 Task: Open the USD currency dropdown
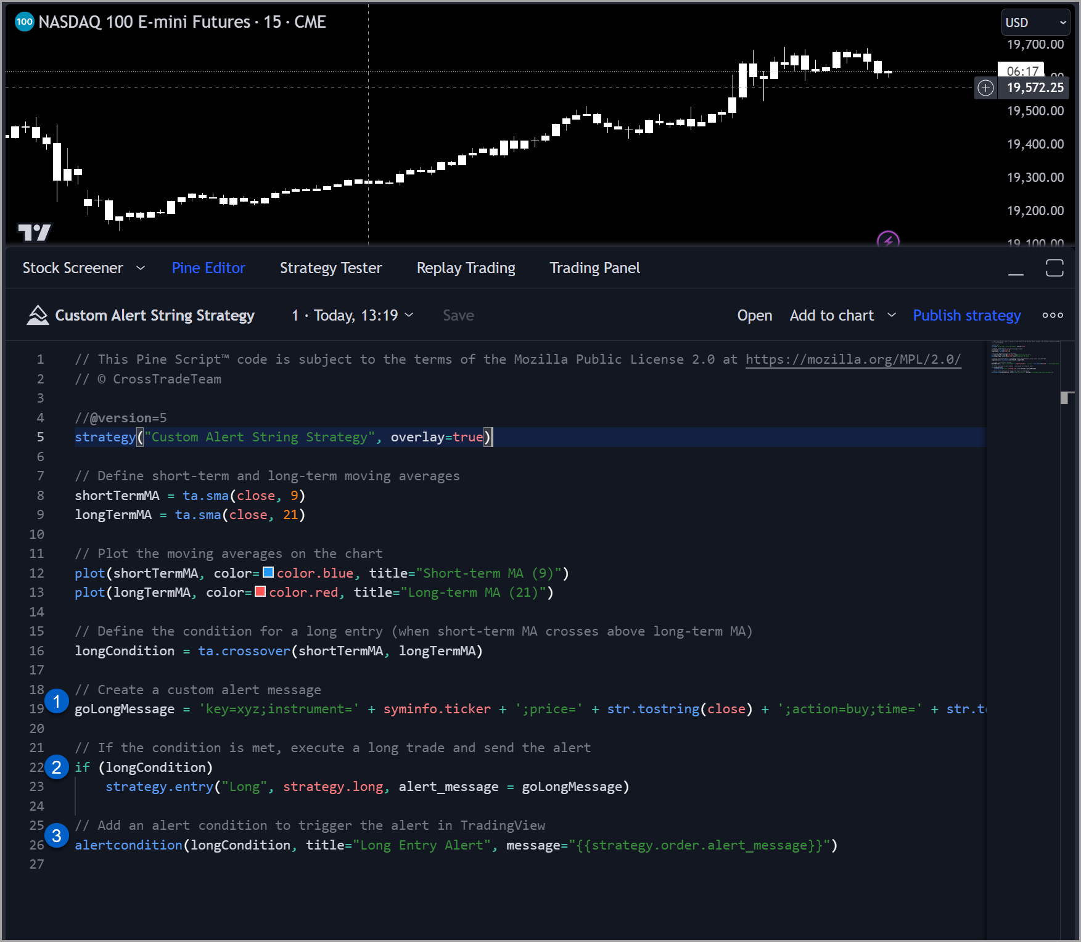point(1035,22)
